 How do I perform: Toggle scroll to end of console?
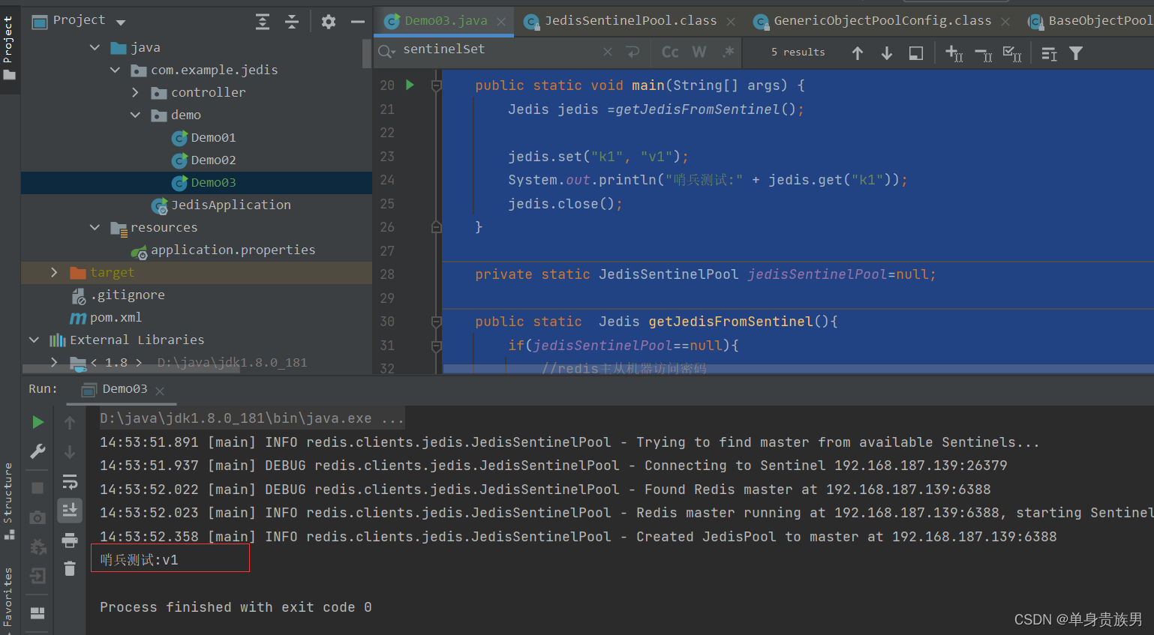pyautogui.click(x=70, y=510)
